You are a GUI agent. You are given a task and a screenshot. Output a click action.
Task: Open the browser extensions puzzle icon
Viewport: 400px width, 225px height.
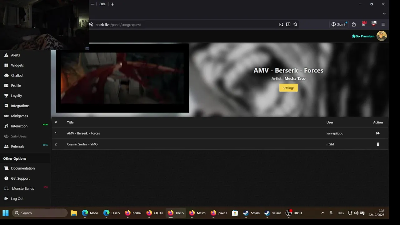[x=354, y=24]
